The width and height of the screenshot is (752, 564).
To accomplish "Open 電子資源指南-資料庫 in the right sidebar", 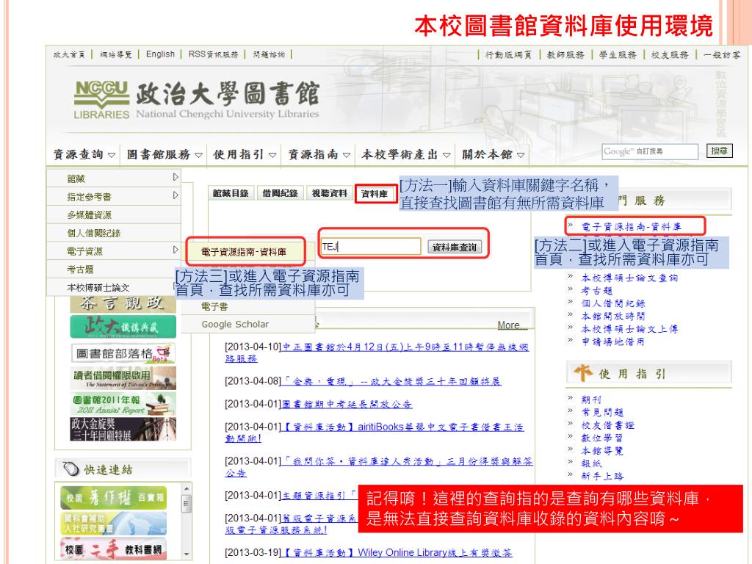I will click(631, 226).
